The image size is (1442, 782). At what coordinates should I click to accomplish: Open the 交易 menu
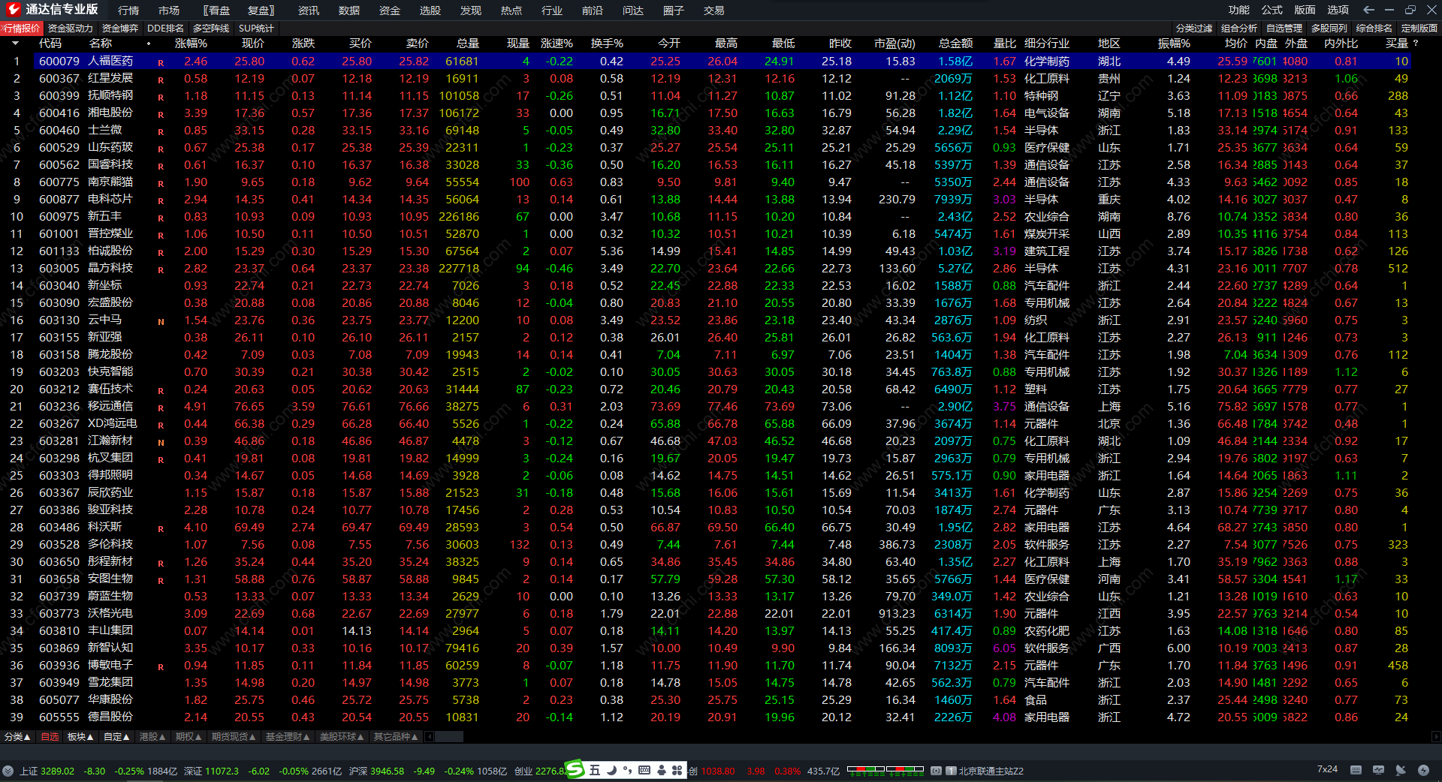[x=714, y=11]
